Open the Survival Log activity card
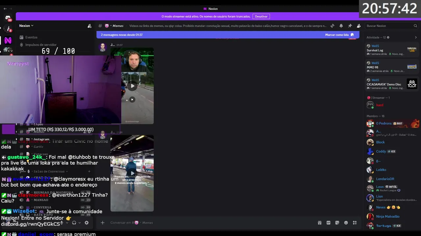Image resolution: width=421 pixels, height=236 pixels. tap(392, 50)
